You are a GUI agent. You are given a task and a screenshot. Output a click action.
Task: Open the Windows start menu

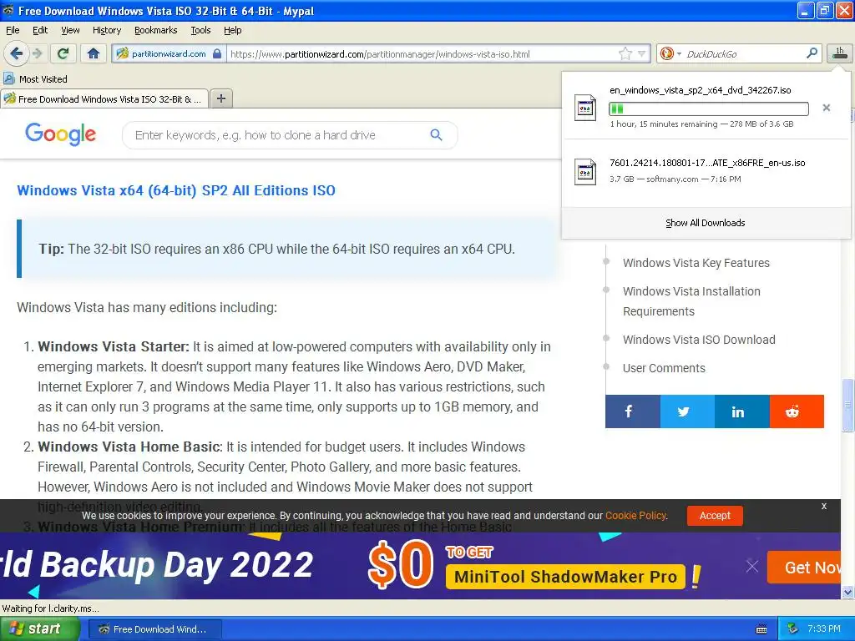pos(40,628)
